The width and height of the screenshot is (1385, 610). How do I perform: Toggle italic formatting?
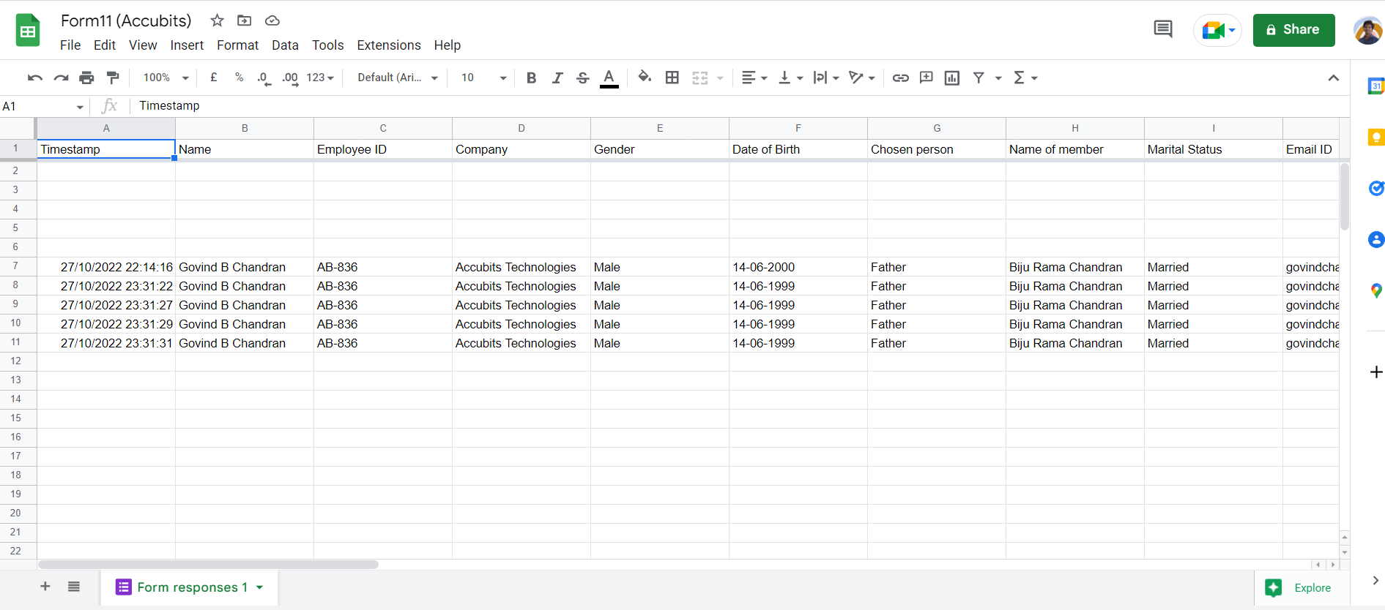(x=557, y=78)
